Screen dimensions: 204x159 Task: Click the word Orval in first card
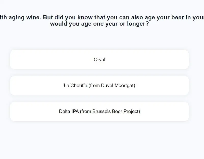coord(99,59)
